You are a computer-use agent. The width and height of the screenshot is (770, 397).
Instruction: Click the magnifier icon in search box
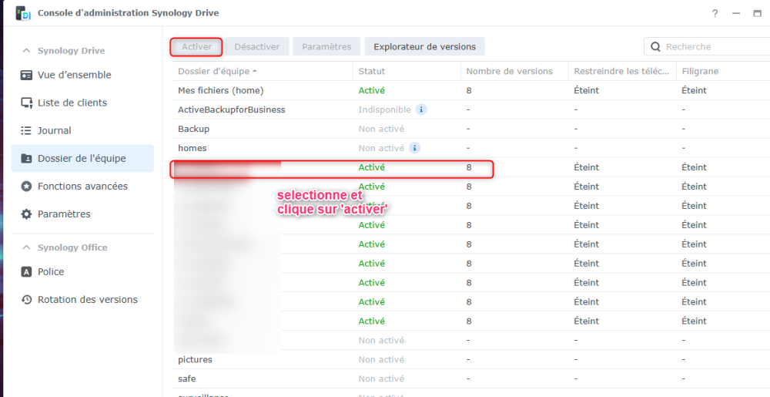point(655,47)
